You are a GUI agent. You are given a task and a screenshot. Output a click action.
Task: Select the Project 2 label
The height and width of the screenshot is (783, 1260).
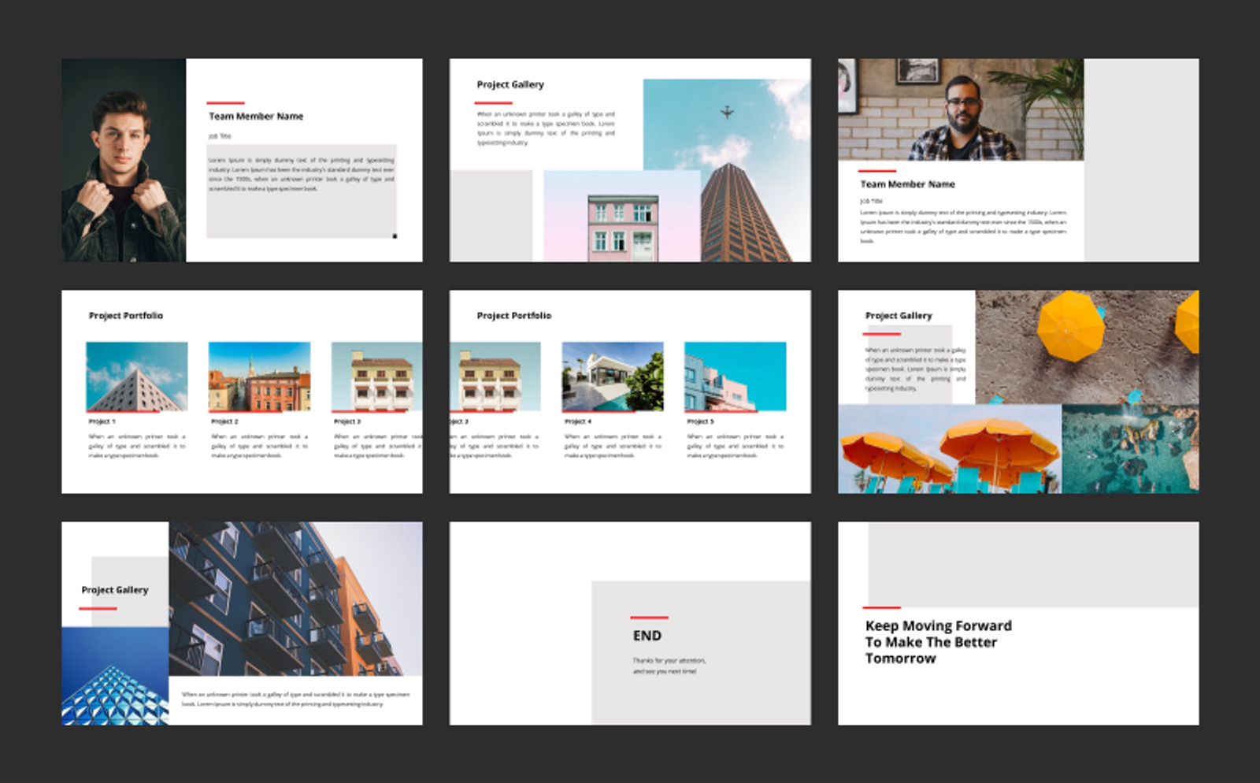coord(223,421)
